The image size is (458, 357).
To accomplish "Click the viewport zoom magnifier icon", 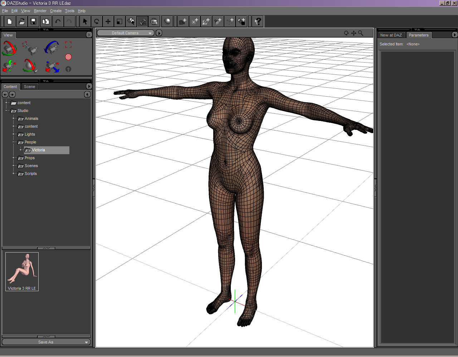I will (361, 33).
